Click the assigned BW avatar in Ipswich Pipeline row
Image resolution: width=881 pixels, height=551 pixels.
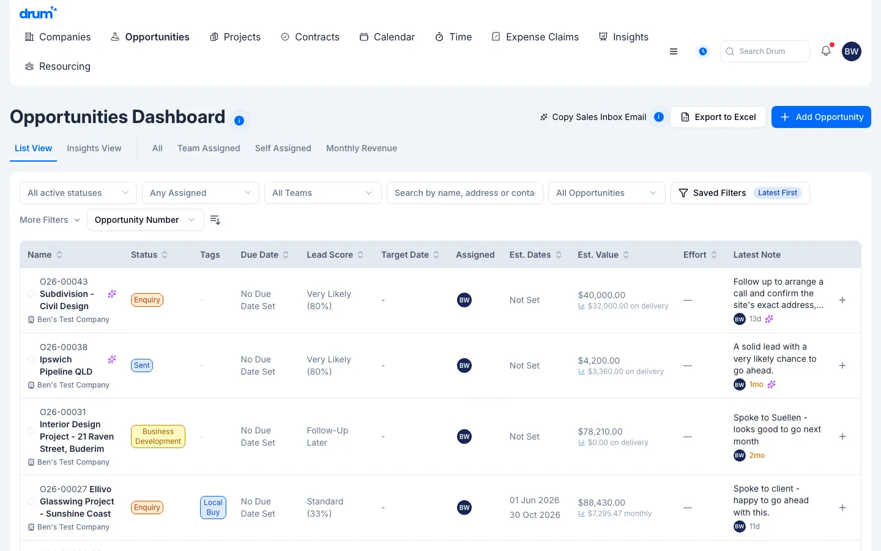coord(464,365)
